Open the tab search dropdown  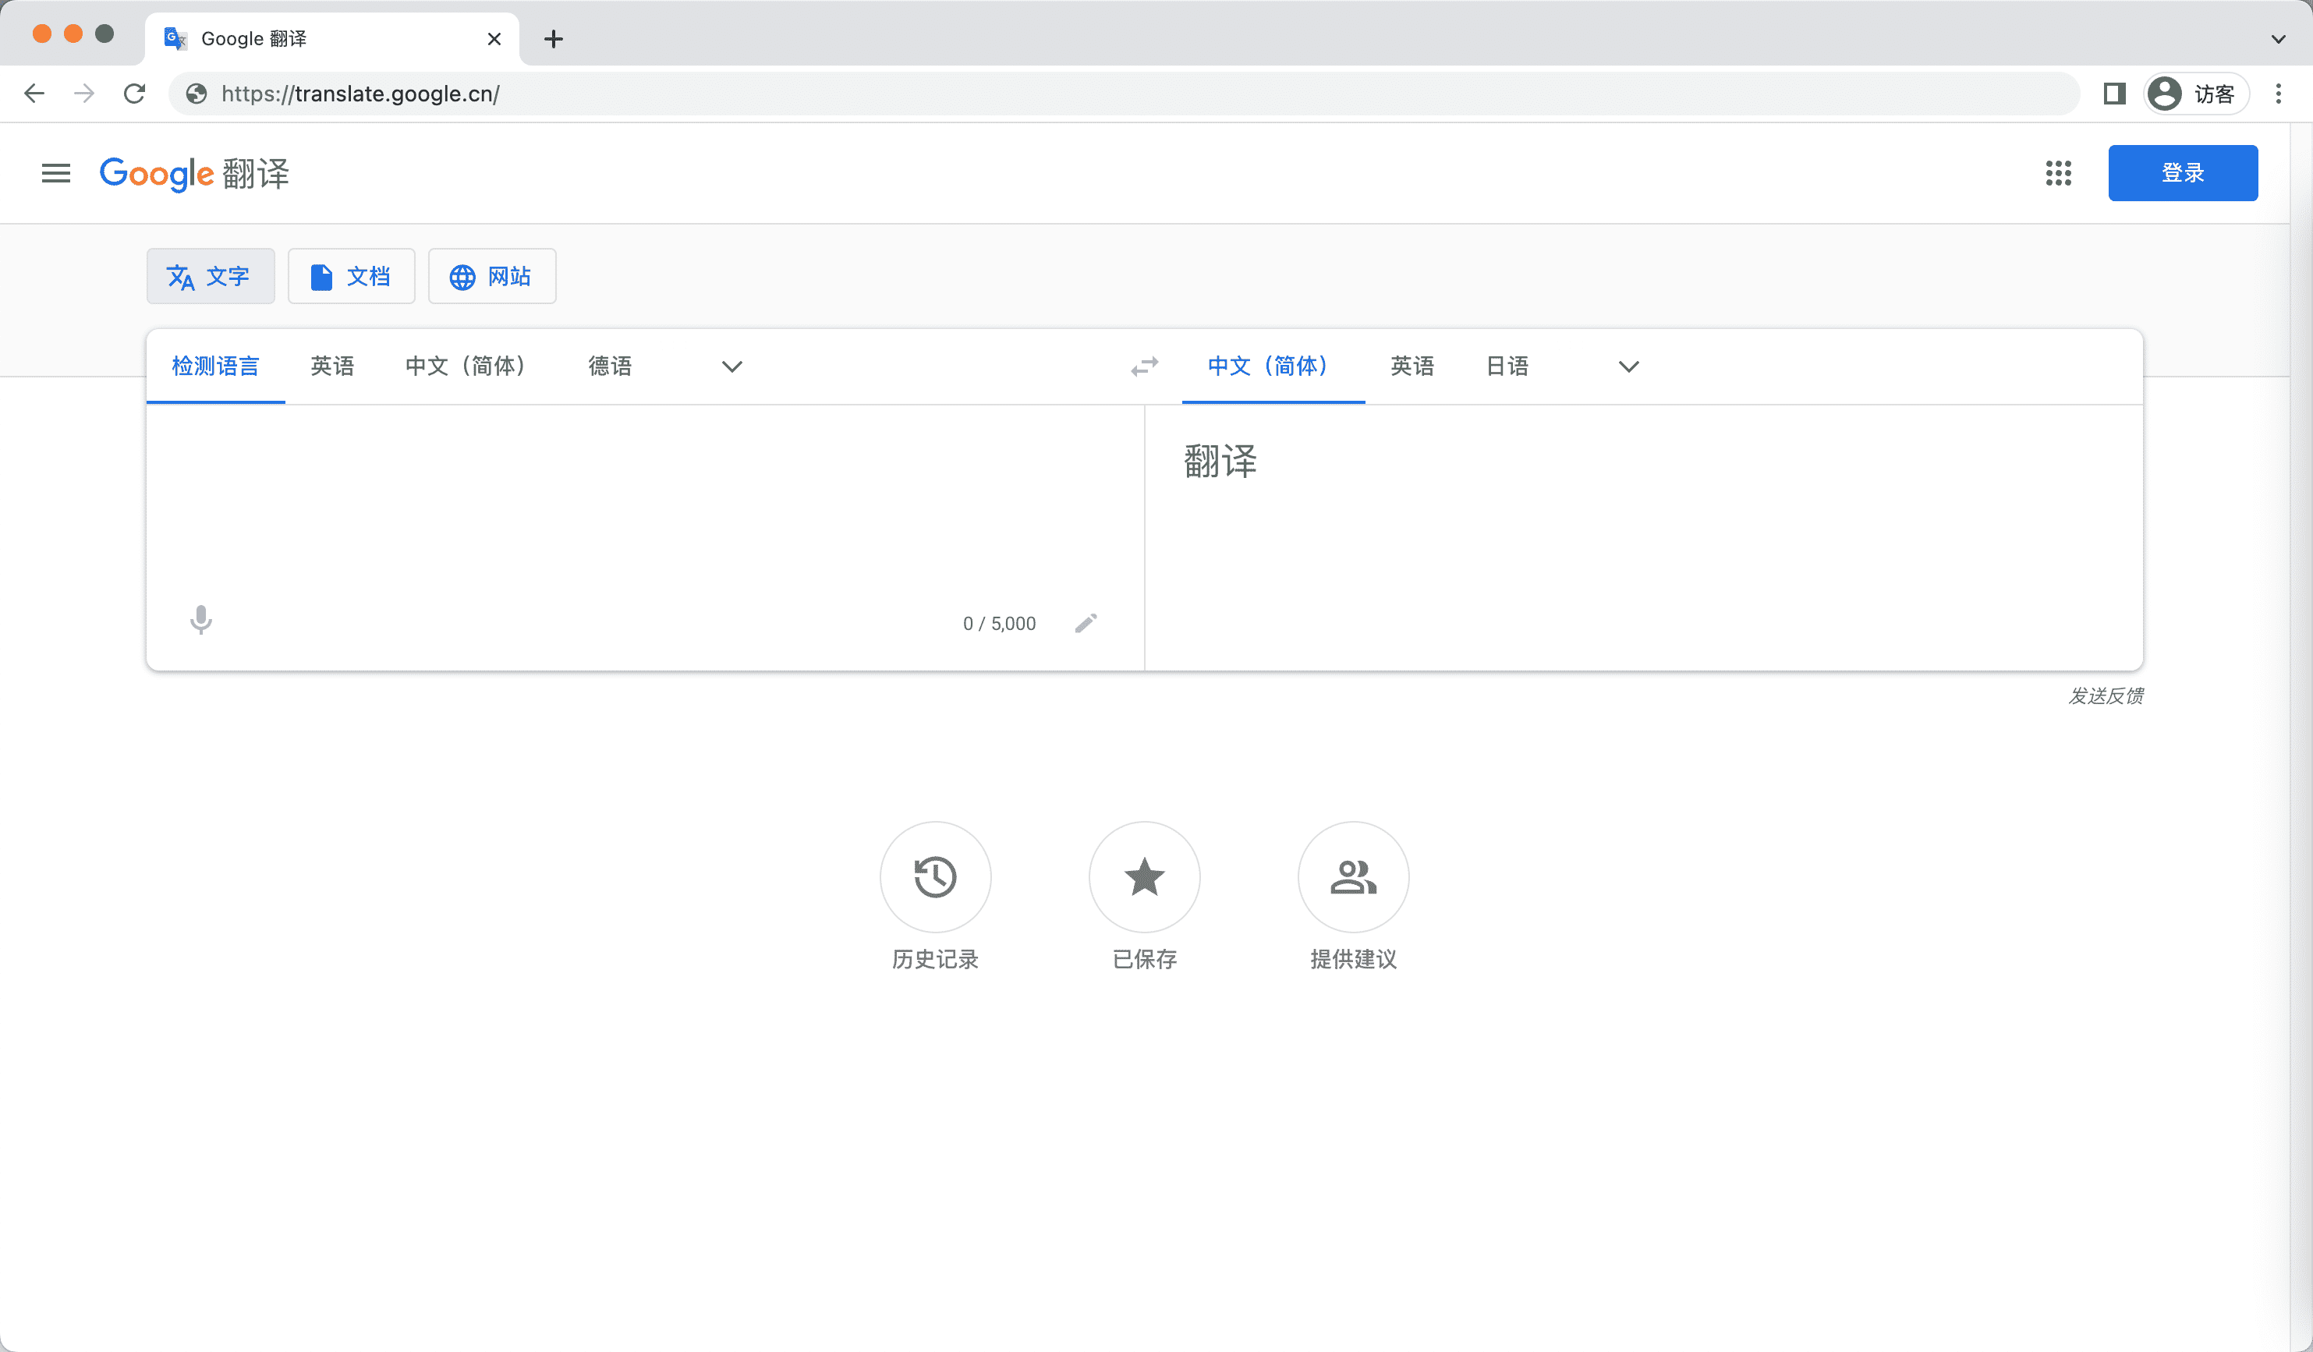pyautogui.click(x=2278, y=38)
